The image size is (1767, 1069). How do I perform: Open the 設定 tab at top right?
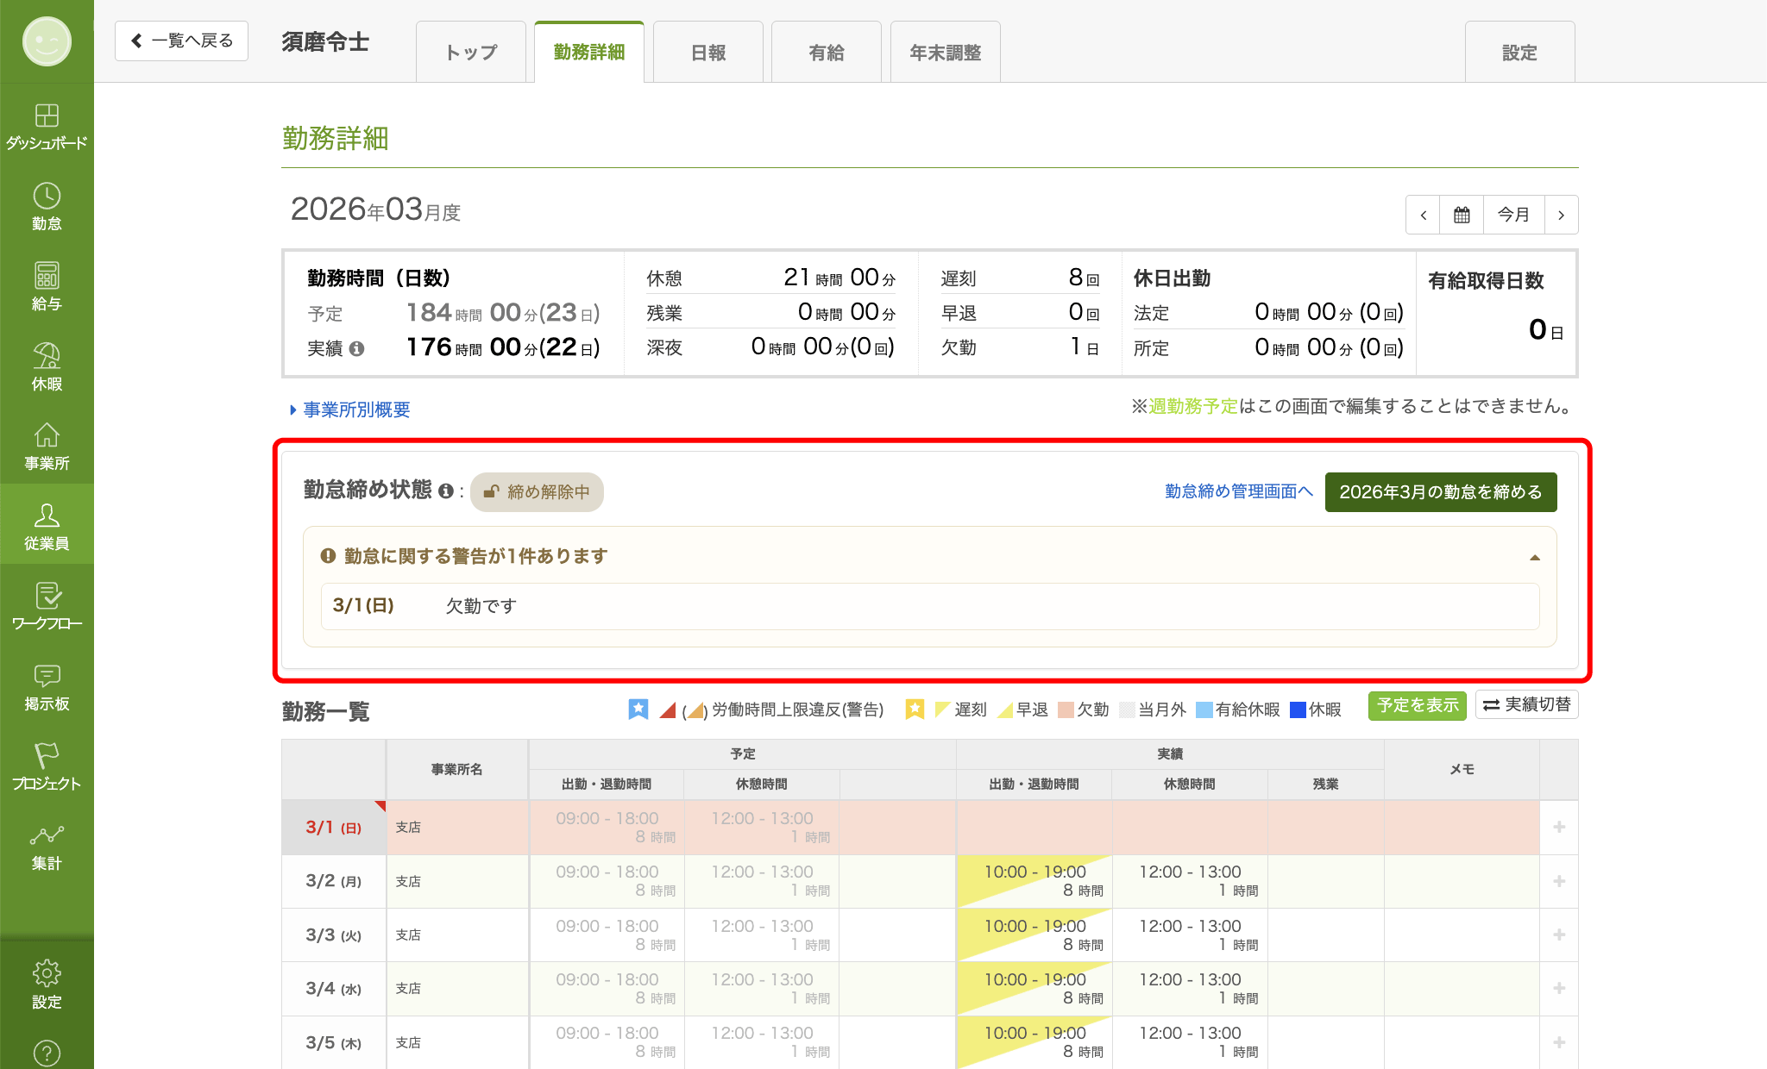(x=1520, y=53)
